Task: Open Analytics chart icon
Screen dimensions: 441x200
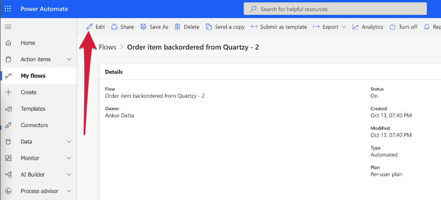Action: 355,27
